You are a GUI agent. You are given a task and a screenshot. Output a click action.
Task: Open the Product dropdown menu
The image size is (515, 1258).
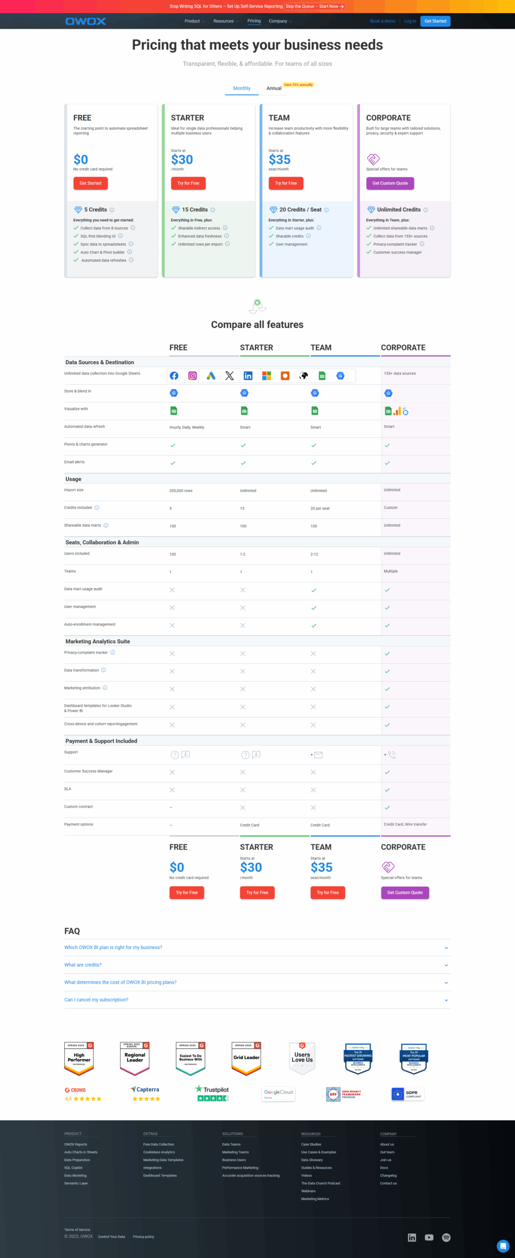pyautogui.click(x=194, y=21)
